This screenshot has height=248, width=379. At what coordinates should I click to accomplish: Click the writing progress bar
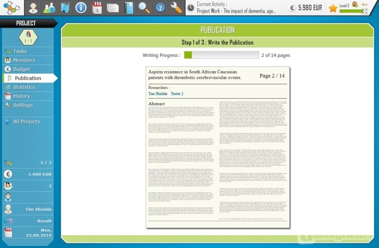click(222, 55)
